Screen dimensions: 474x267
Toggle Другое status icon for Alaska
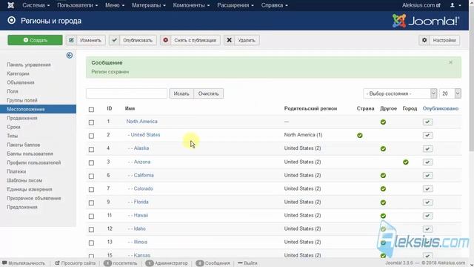(x=383, y=148)
